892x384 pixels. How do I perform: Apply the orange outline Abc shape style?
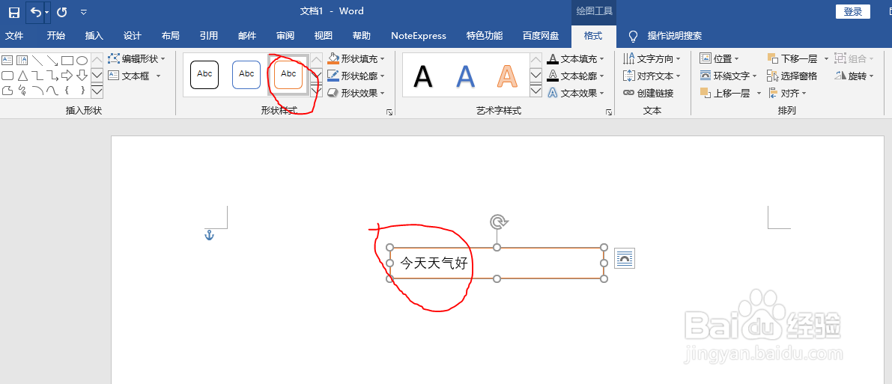(288, 75)
